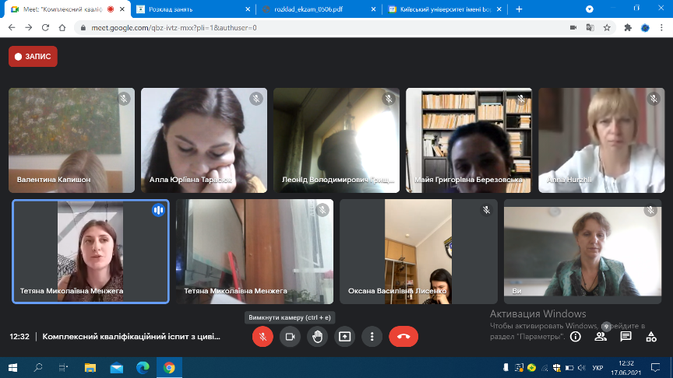Turn off the camera

[x=290, y=337]
